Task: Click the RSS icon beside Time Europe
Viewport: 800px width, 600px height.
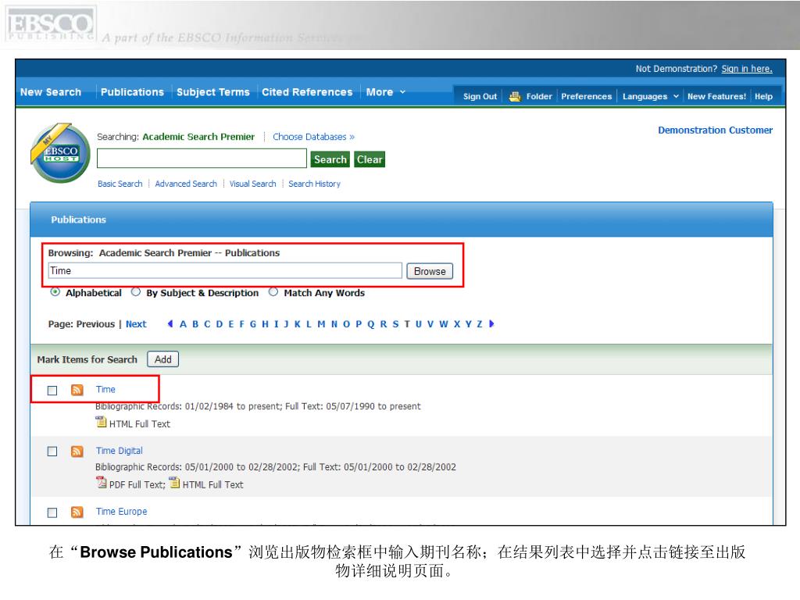Action: click(77, 512)
